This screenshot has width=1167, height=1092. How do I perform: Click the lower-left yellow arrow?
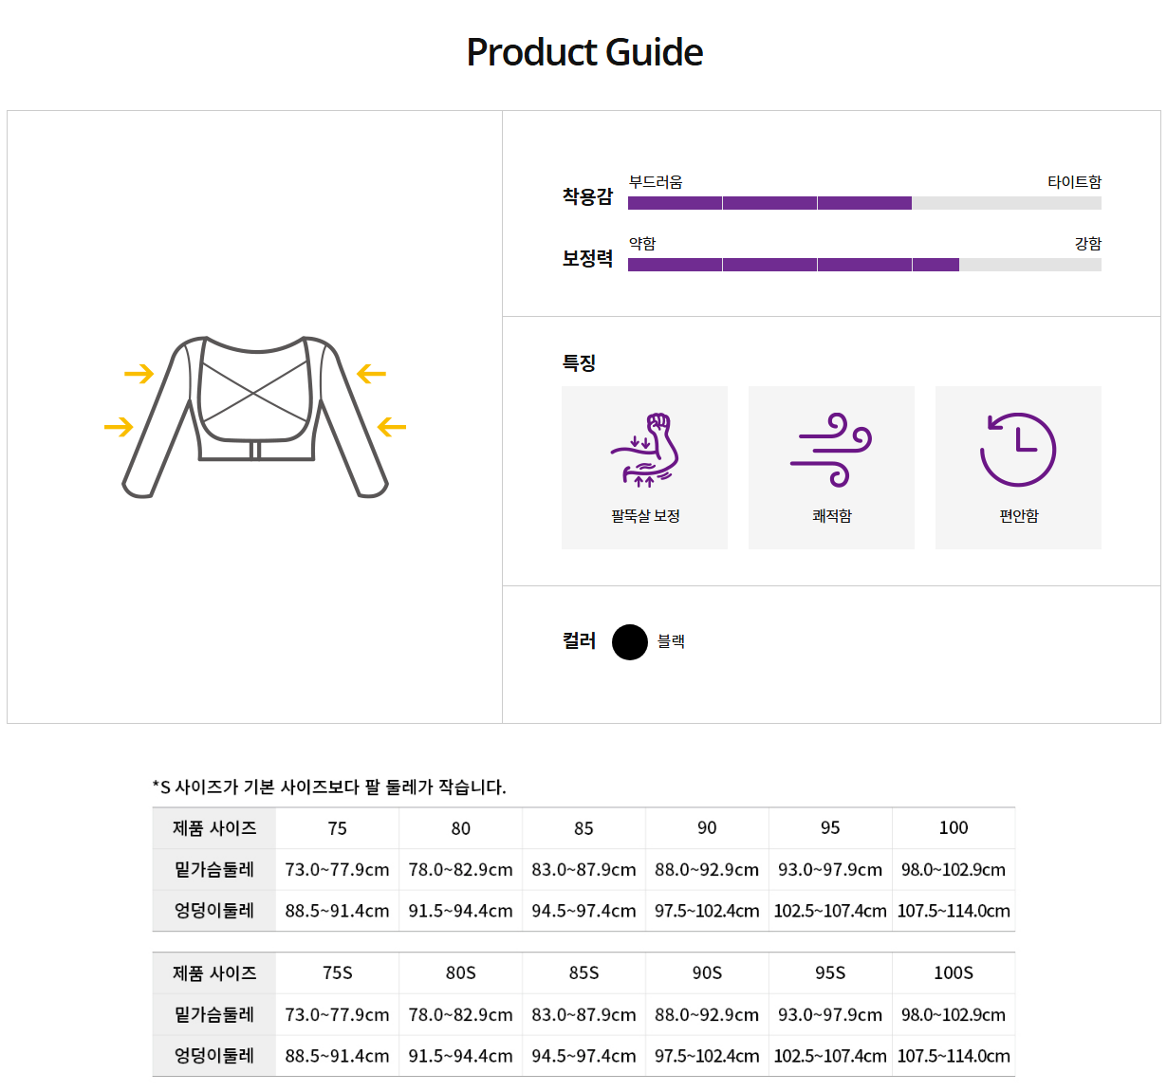[x=119, y=427]
